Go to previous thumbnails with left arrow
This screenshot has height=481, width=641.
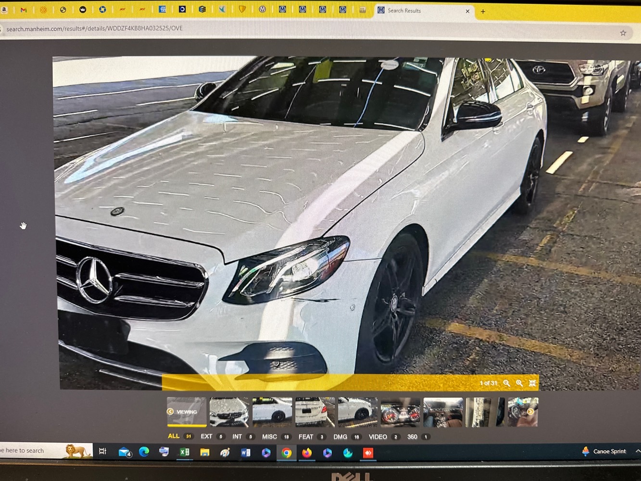click(170, 412)
